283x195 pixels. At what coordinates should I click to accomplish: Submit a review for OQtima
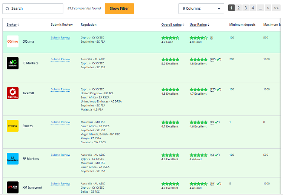click(x=60, y=37)
